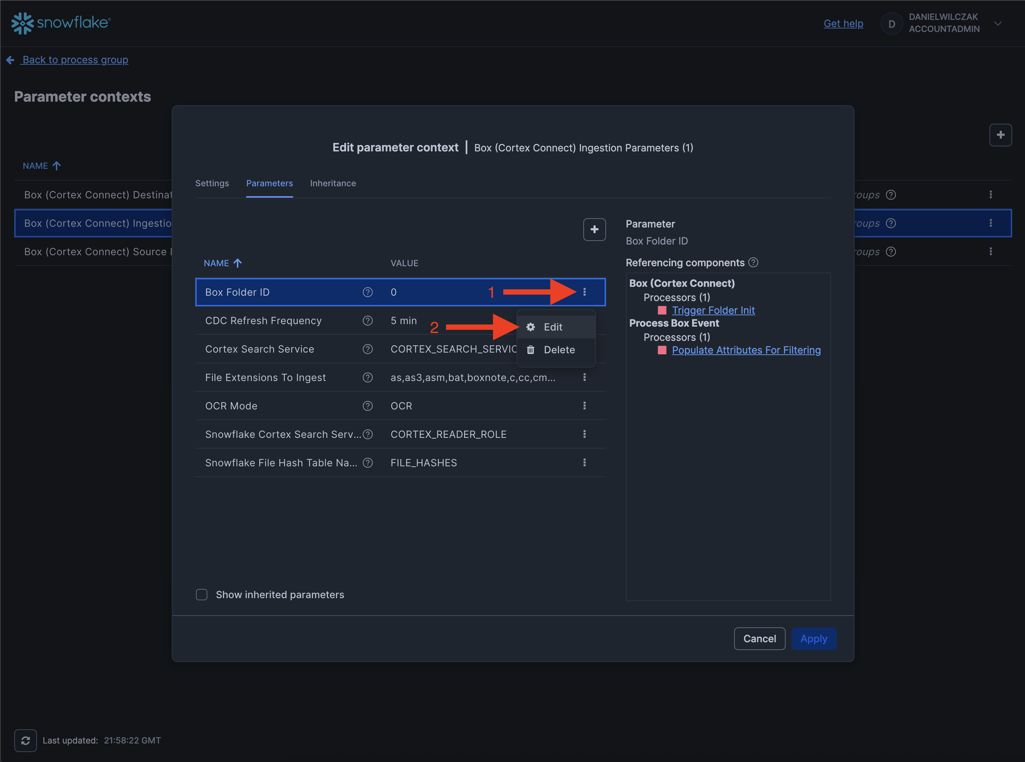Viewport: 1025px width, 762px height.
Task: Click the add parameter plus button
Action: click(594, 229)
